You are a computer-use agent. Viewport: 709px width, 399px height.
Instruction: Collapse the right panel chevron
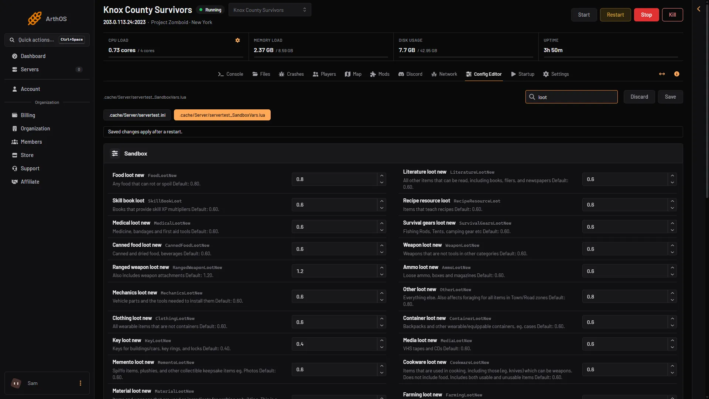point(699,9)
